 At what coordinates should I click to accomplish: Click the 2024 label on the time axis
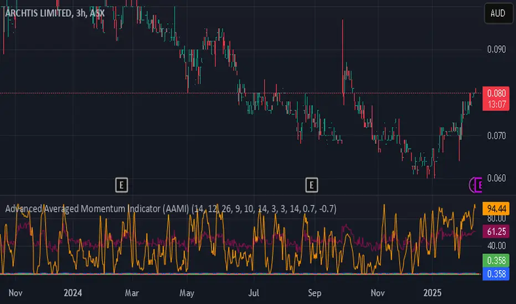pos(73,293)
